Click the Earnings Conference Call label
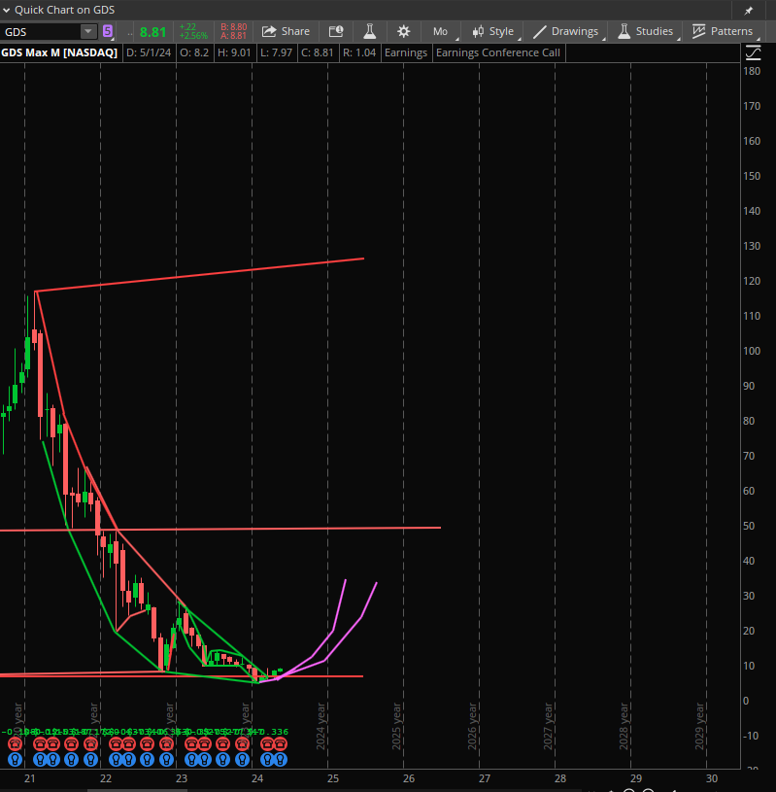The image size is (776, 792). [x=498, y=52]
